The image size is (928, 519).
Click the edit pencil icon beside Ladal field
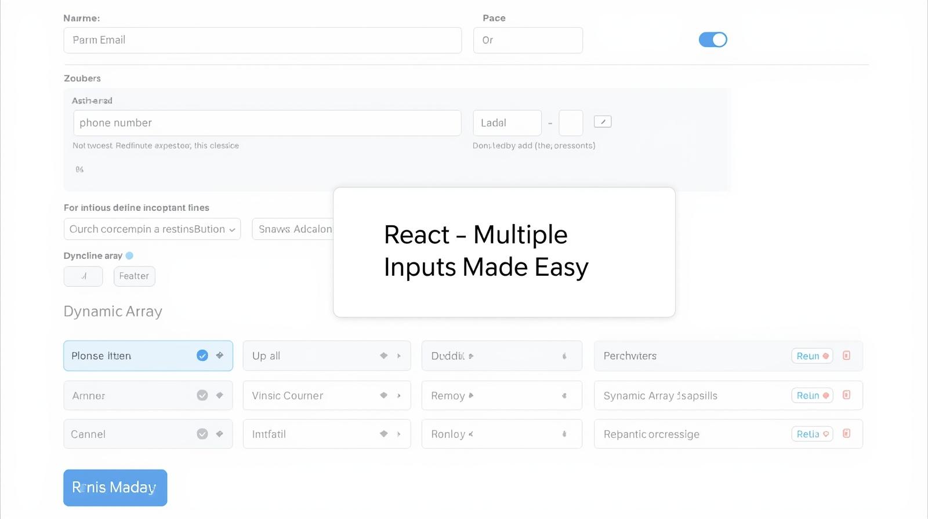point(603,122)
